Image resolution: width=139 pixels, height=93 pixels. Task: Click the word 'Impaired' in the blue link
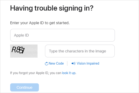[x=93, y=63]
